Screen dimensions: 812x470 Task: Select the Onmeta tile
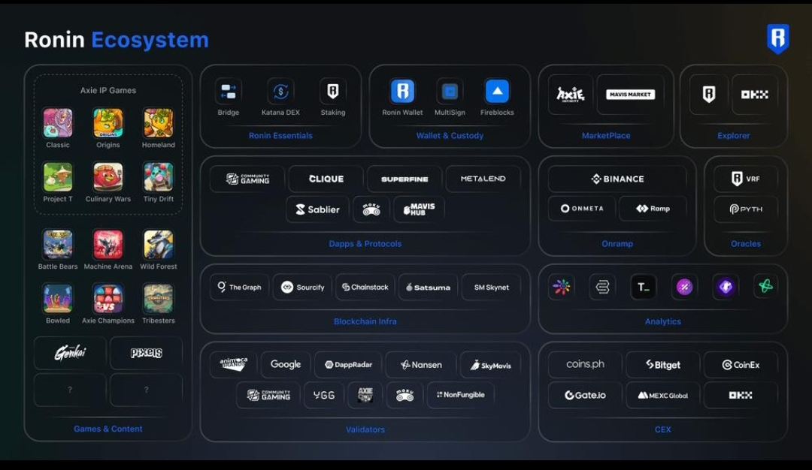click(x=582, y=209)
